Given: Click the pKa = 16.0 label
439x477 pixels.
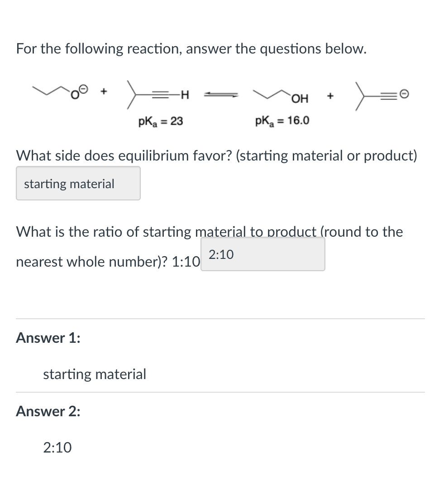Looking at the screenshot, I should click(282, 120).
